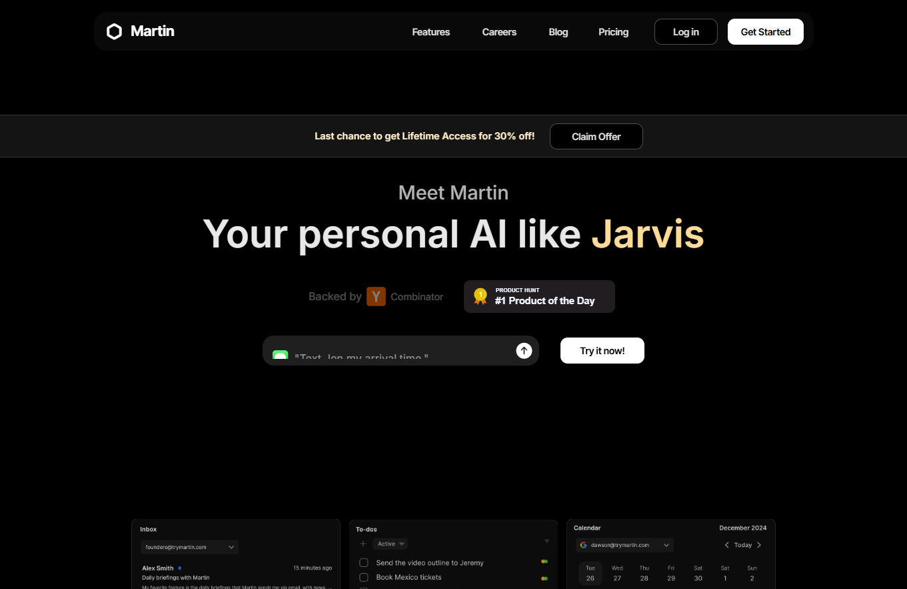Open dawson@trymartin.com calendar account dropdown
Viewport: 907px width, 589px height.
tap(624, 545)
